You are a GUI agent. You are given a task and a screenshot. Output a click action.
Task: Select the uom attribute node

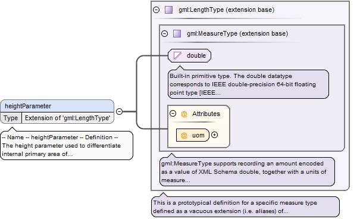click(x=193, y=135)
